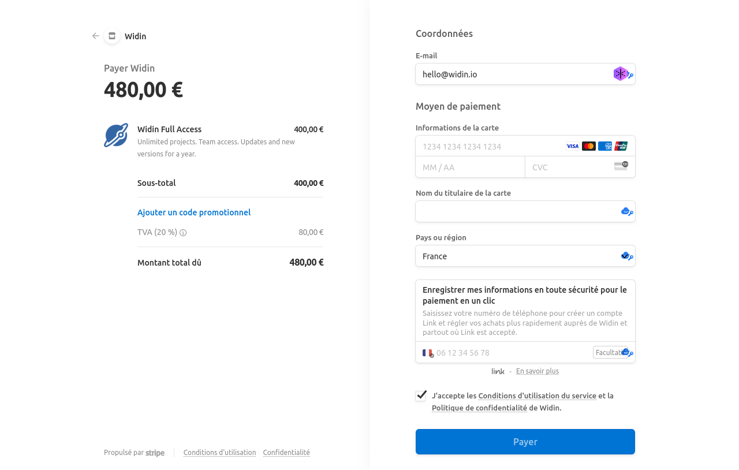Click the Visa card brand icon
739x470 pixels.
click(x=572, y=146)
